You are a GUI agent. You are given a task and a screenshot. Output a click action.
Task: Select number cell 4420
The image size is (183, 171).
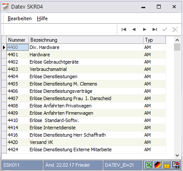[x=18, y=142]
